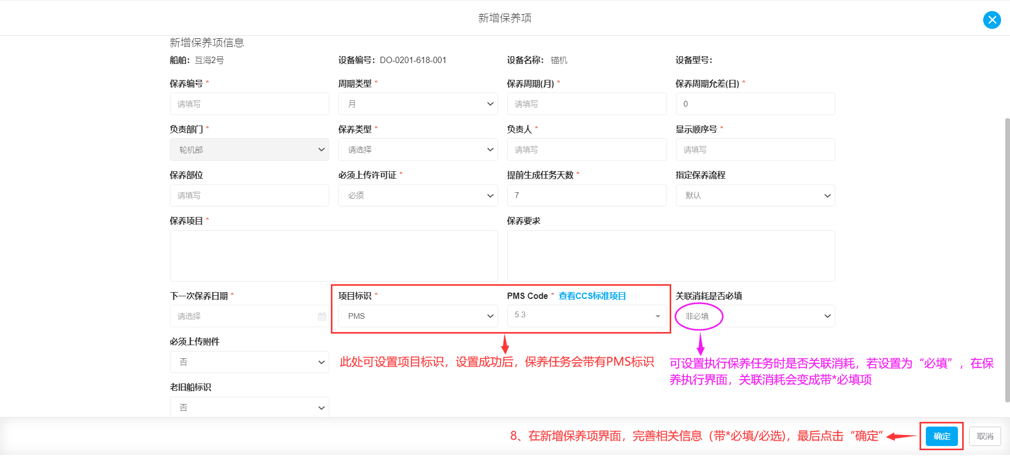Click the 保养周期允差(日) field with value 0

755,104
